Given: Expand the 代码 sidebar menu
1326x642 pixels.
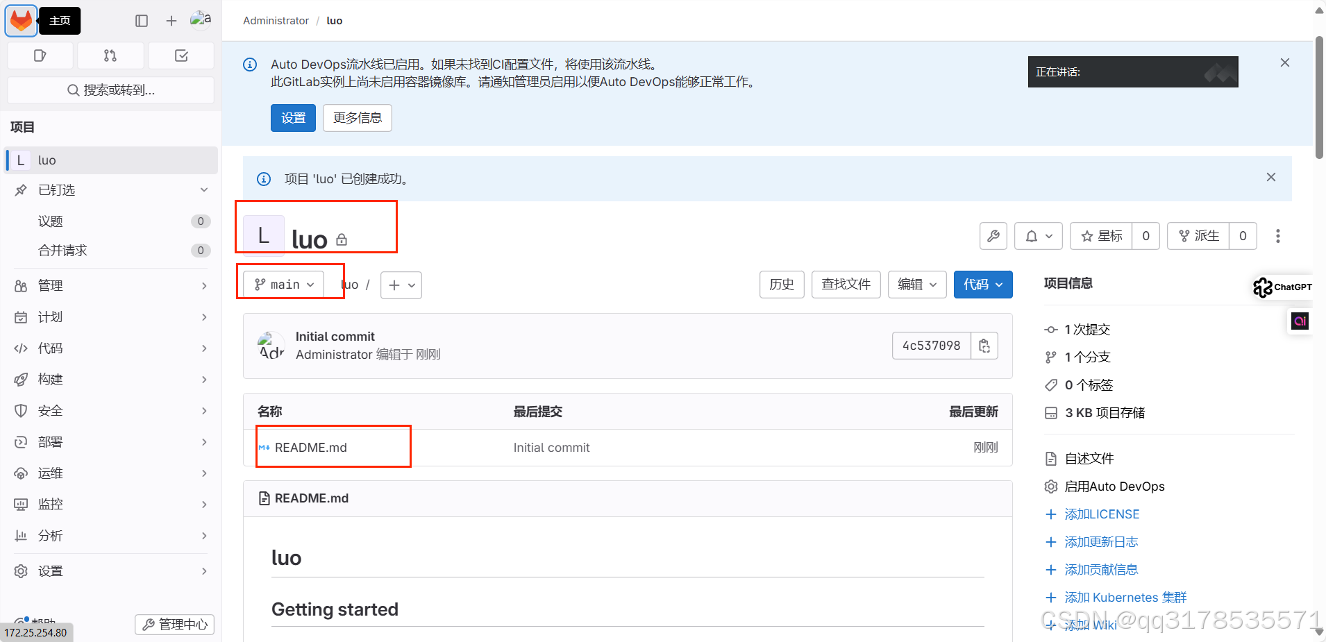Looking at the screenshot, I should pyautogui.click(x=111, y=348).
